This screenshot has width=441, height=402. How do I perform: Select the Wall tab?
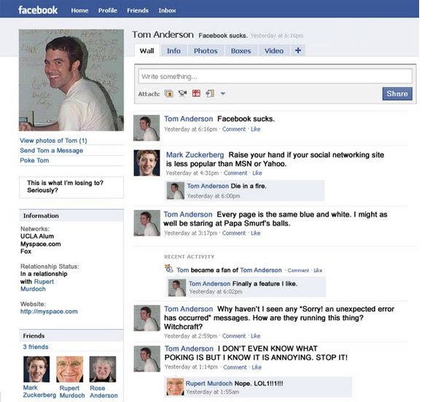(x=147, y=51)
